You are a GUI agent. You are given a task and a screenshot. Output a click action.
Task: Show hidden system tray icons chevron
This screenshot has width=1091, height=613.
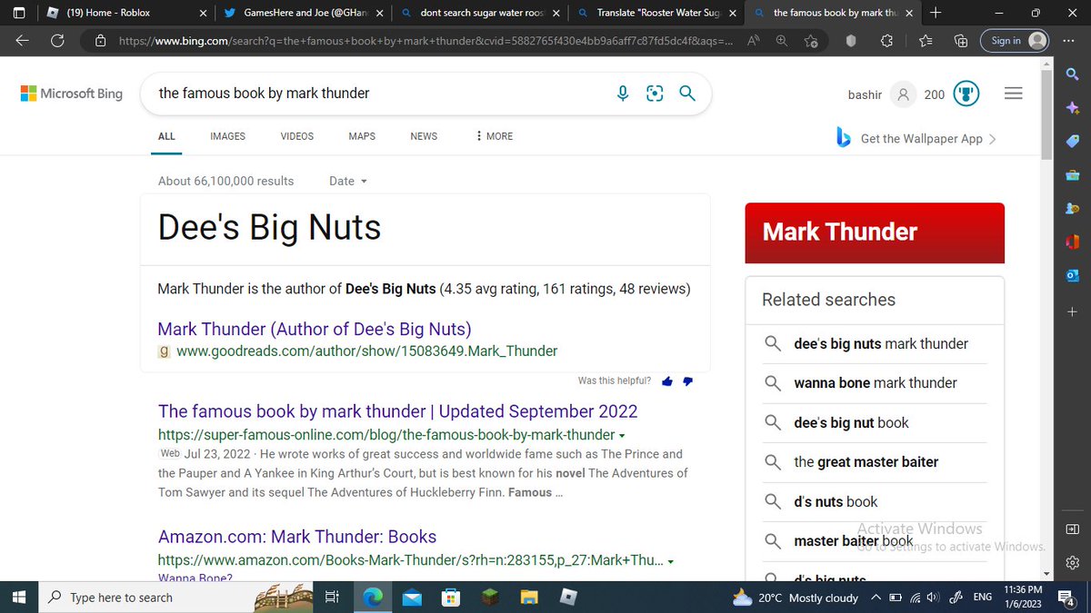click(876, 598)
